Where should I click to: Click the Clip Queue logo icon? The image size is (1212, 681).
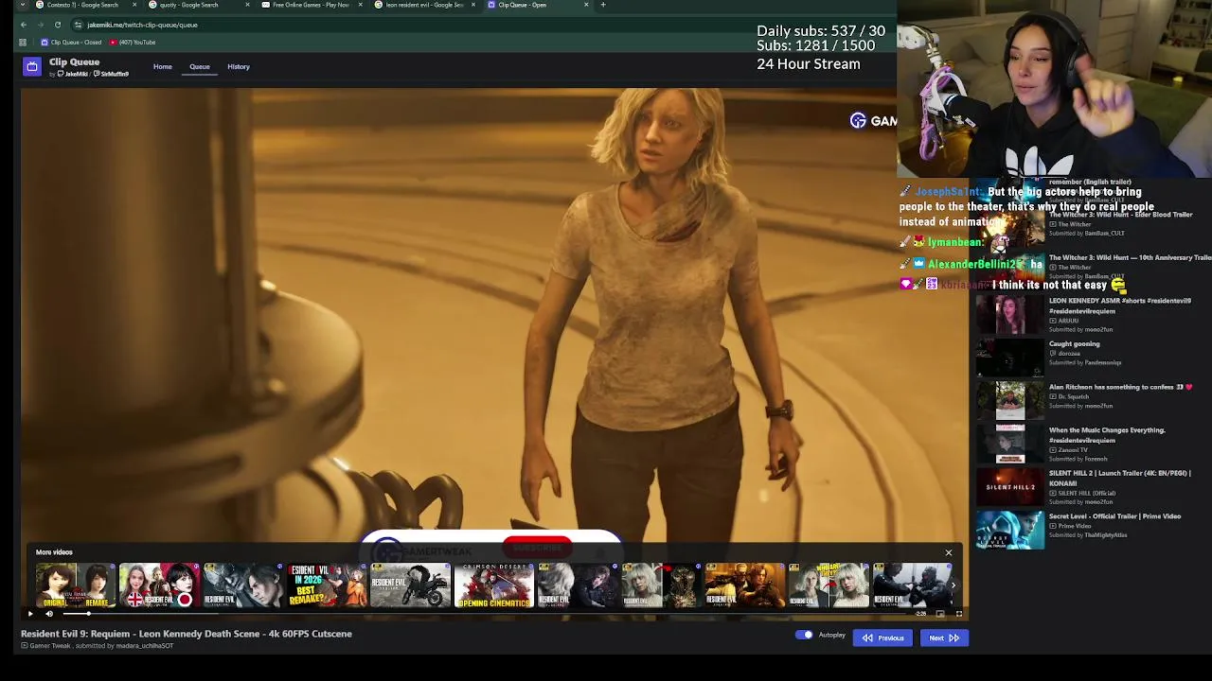click(x=32, y=66)
